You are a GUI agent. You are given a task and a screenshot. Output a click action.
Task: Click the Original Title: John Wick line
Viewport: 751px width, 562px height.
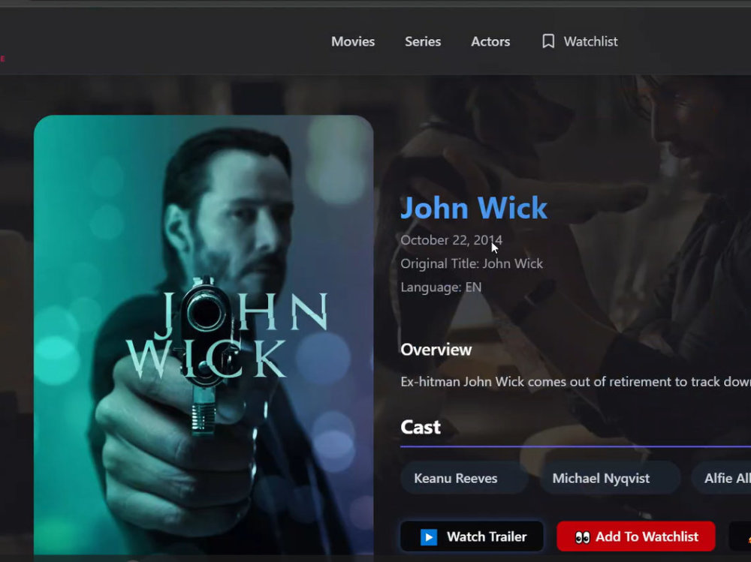point(472,264)
